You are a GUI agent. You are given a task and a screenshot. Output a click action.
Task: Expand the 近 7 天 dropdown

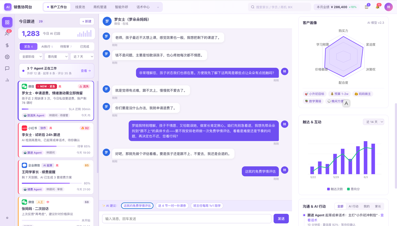click(x=82, y=57)
